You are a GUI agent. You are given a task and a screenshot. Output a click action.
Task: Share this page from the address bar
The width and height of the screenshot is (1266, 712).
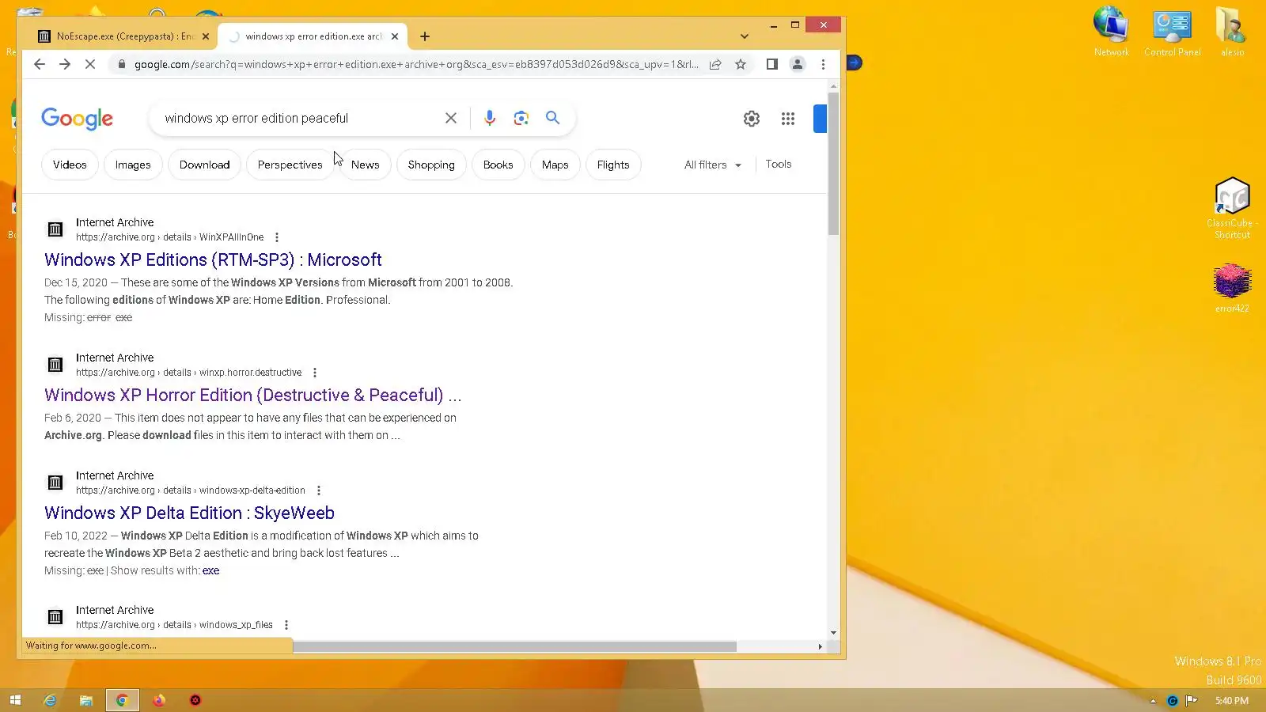coord(715,64)
